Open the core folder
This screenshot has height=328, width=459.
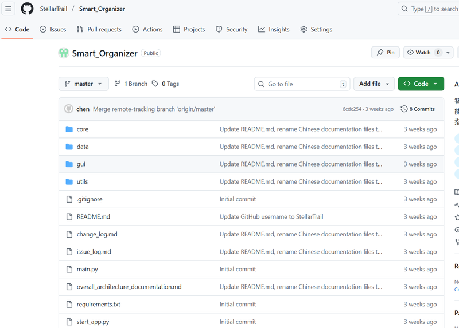[x=83, y=129]
